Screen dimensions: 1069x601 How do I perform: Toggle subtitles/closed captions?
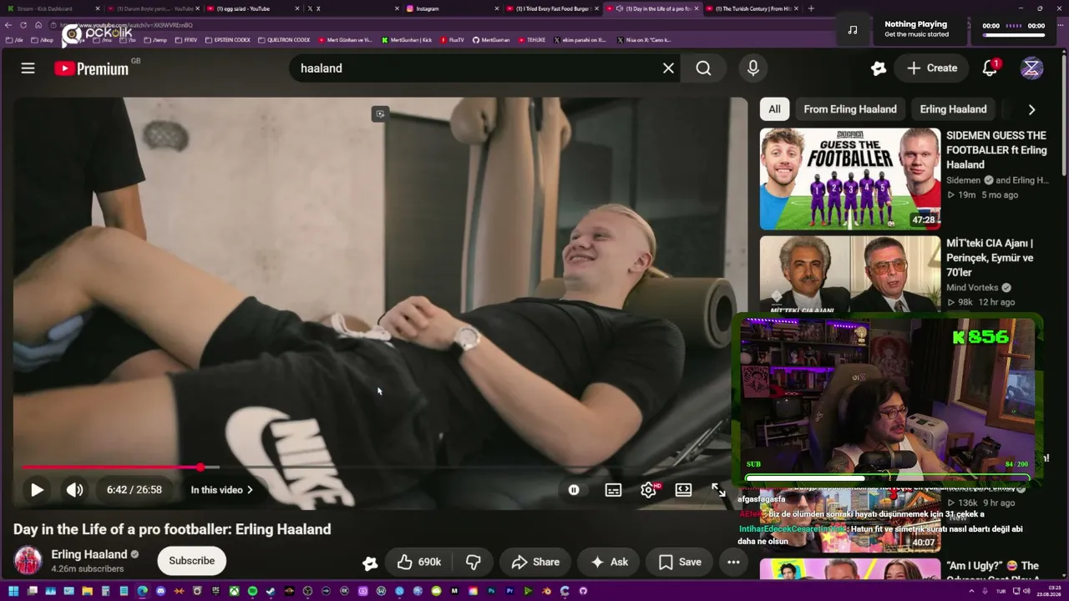(613, 490)
